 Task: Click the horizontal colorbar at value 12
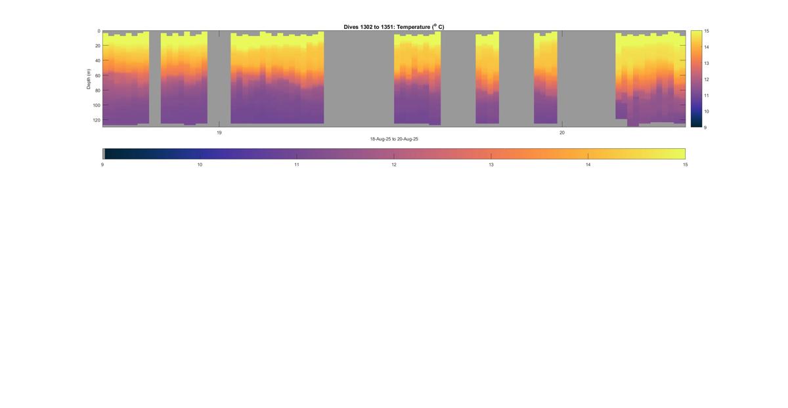tap(394, 153)
